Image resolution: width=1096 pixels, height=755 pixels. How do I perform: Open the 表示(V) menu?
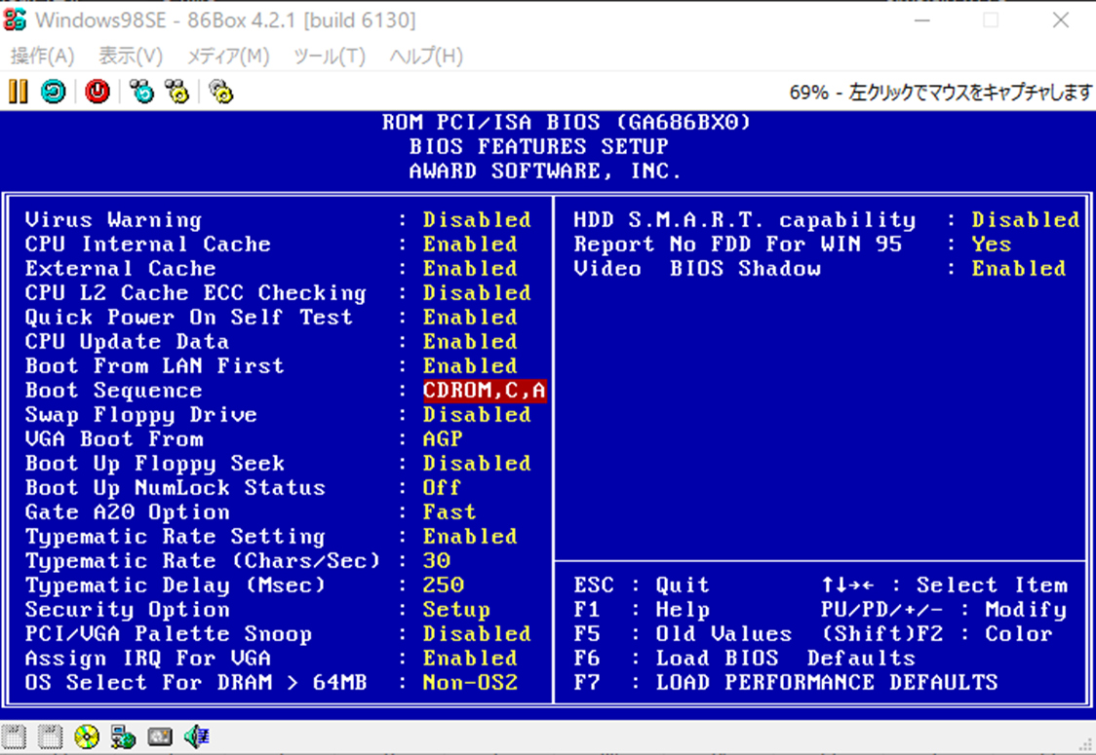tap(131, 56)
